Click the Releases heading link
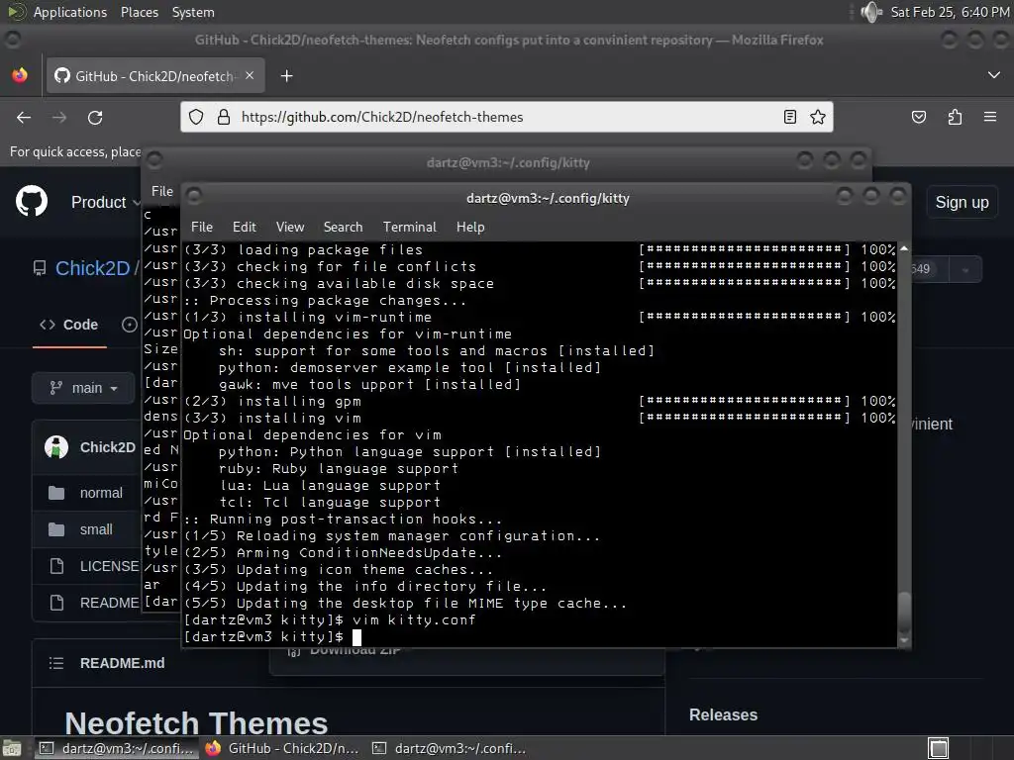This screenshot has width=1014, height=760. coord(723,714)
